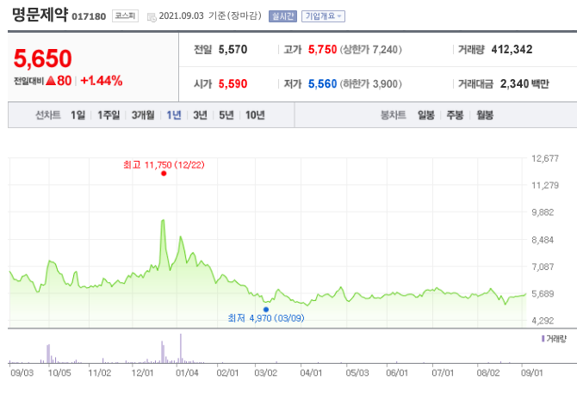This screenshot has width=577, height=393.
Task: Click the 거래량 412,342 value
Action: [512, 50]
